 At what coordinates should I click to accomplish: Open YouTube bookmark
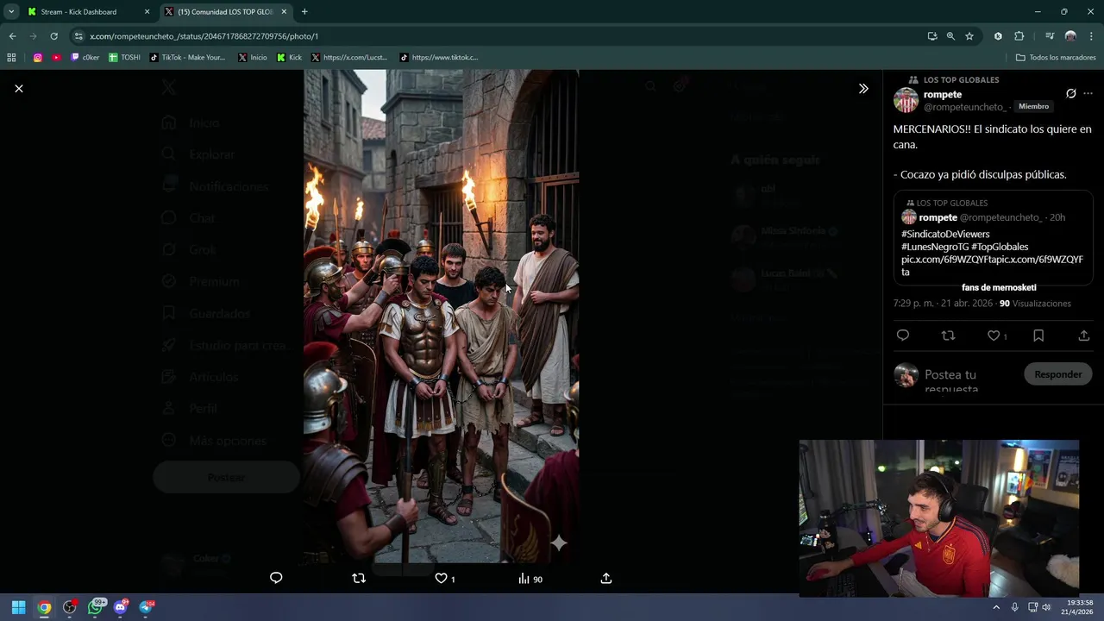click(57, 58)
